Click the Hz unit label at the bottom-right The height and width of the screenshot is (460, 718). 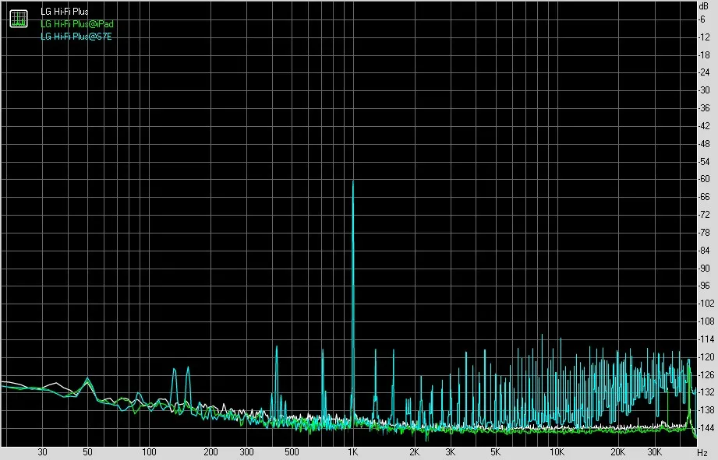click(x=702, y=453)
